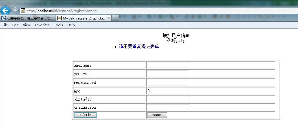Click the birthday input field
Screen dimensions: 298x127
pos(168,99)
